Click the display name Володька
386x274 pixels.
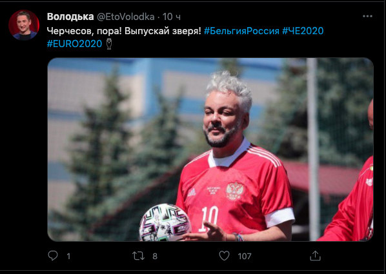(70, 17)
